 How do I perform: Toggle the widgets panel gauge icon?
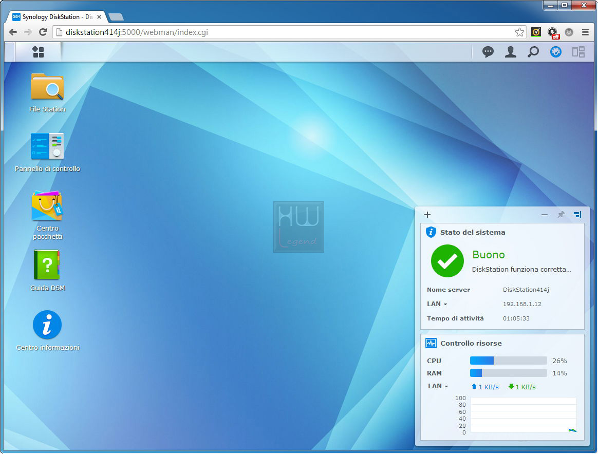(x=556, y=52)
